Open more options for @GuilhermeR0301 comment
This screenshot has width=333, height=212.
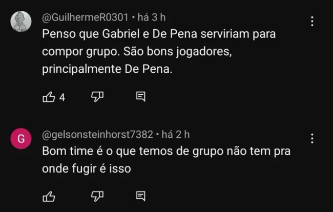click(x=313, y=22)
